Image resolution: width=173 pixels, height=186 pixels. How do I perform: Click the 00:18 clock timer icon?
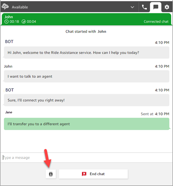(x=7, y=22)
